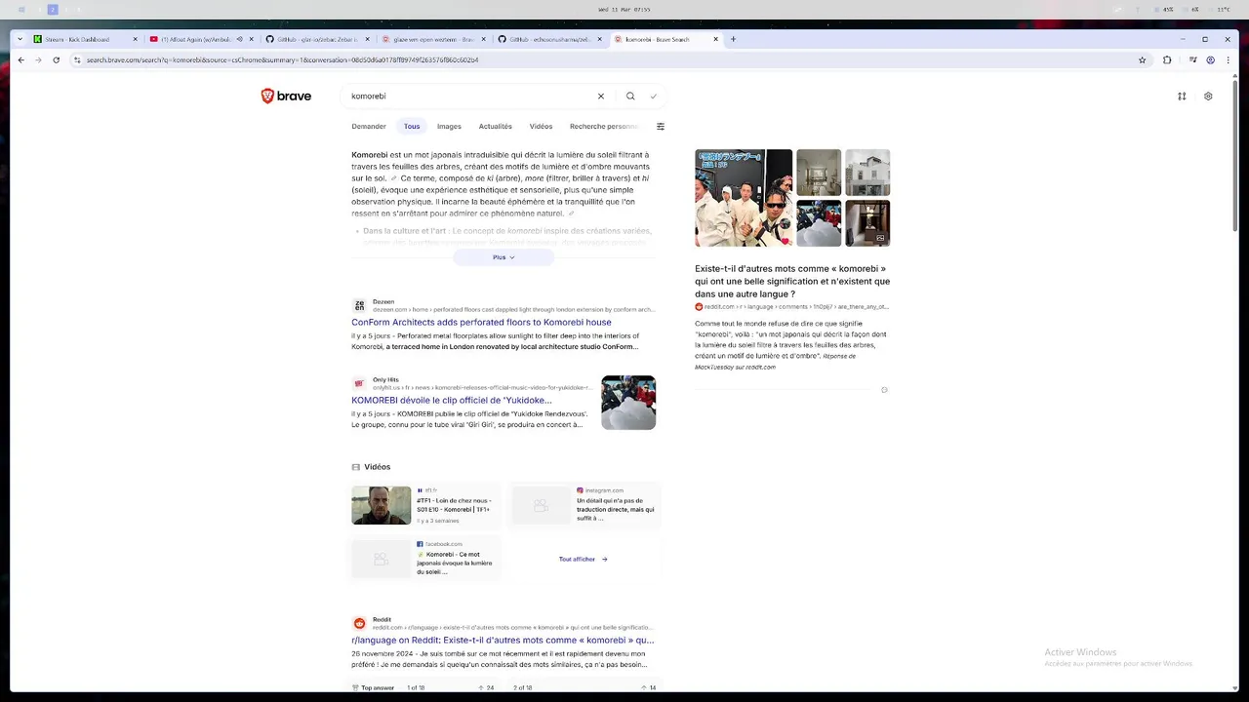Click the Reddit favicon in the r/language result
Screen dimensions: 1249x702
pos(359,623)
